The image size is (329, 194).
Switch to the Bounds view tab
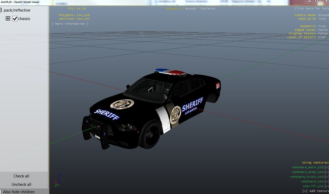tap(191, 8)
